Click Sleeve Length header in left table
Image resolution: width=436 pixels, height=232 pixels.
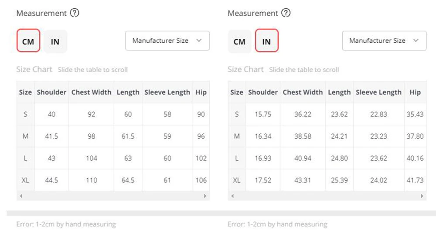167,92
